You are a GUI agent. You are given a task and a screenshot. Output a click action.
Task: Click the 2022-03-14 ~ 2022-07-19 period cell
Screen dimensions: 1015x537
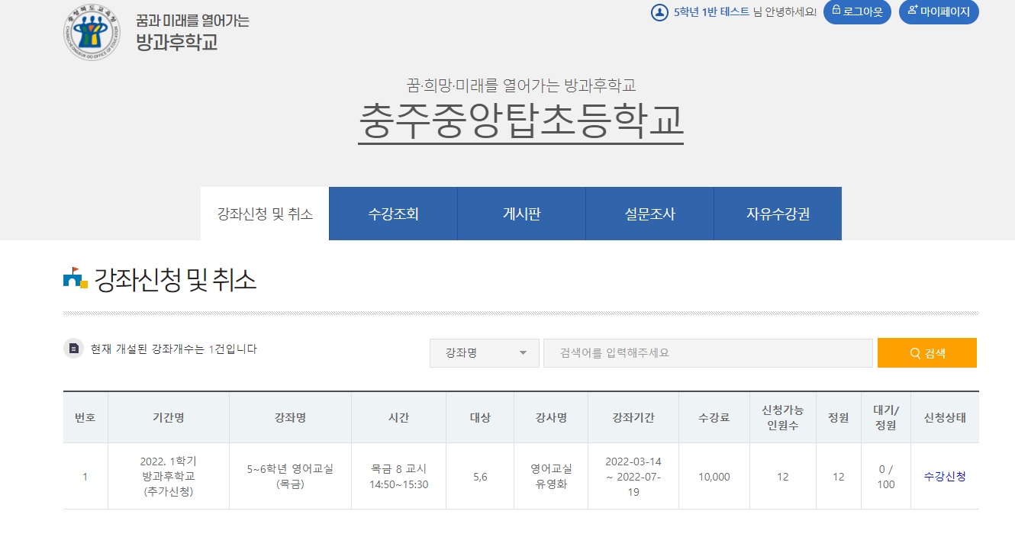[633, 477]
